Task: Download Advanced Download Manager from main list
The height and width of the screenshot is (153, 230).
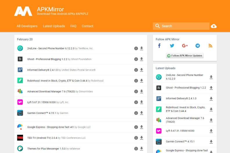Action: coord(142,92)
